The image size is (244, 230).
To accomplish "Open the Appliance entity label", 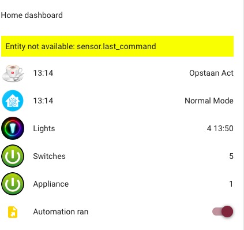I will tap(51, 184).
